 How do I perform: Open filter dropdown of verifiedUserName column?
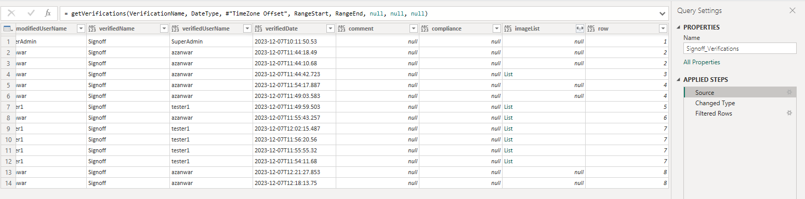pos(247,29)
